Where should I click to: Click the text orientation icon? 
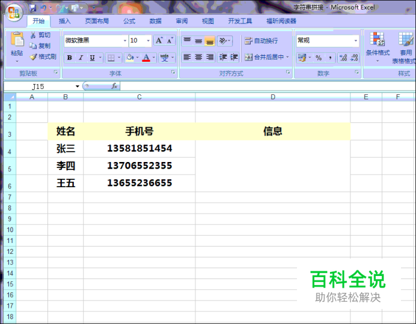click(223, 41)
